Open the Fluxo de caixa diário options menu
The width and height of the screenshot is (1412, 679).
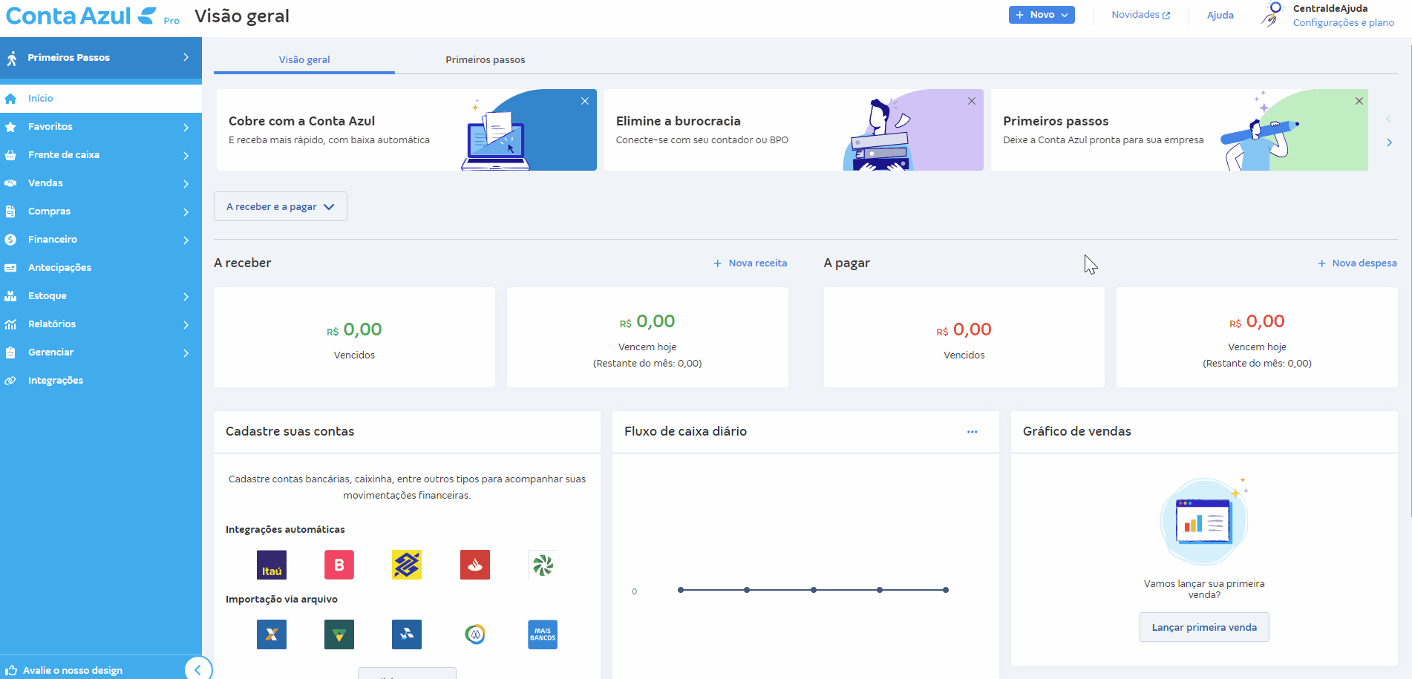coord(972,431)
